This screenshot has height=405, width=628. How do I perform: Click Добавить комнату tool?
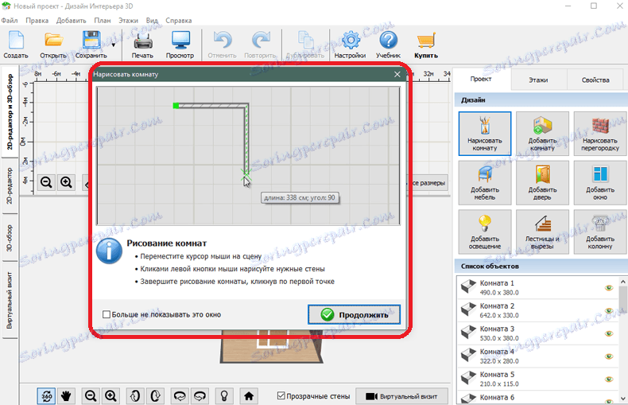tap(542, 134)
